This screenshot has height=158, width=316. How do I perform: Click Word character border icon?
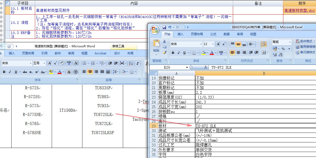point(76,63)
